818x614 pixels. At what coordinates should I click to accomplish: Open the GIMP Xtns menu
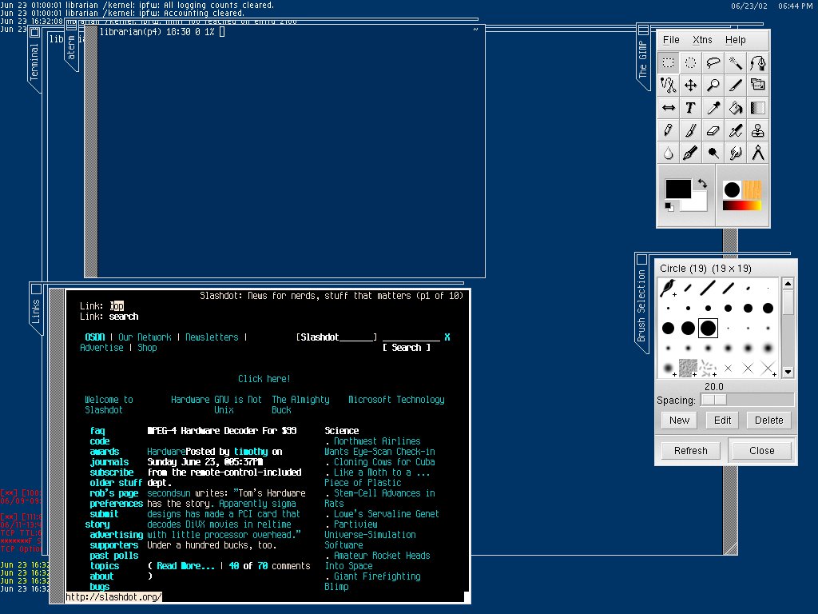[x=702, y=40]
